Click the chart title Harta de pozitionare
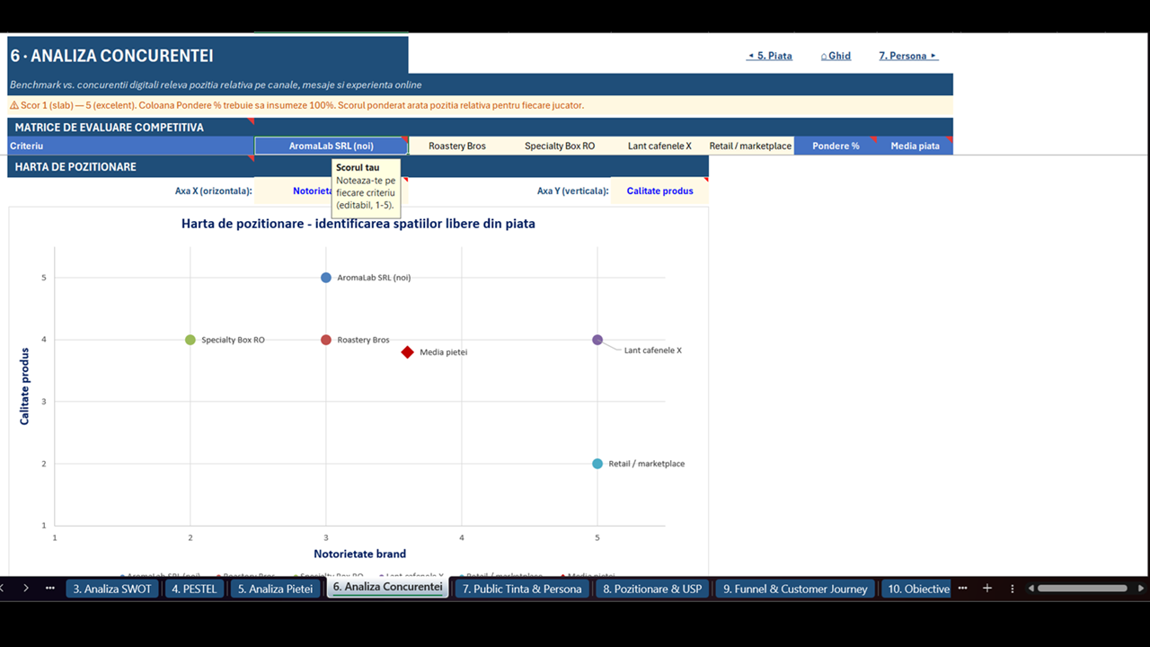 click(358, 224)
